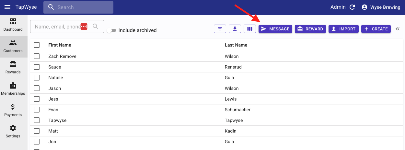This screenshot has height=150, width=405.
Task: Open the hamburger navigation menu
Action: click(x=7, y=7)
